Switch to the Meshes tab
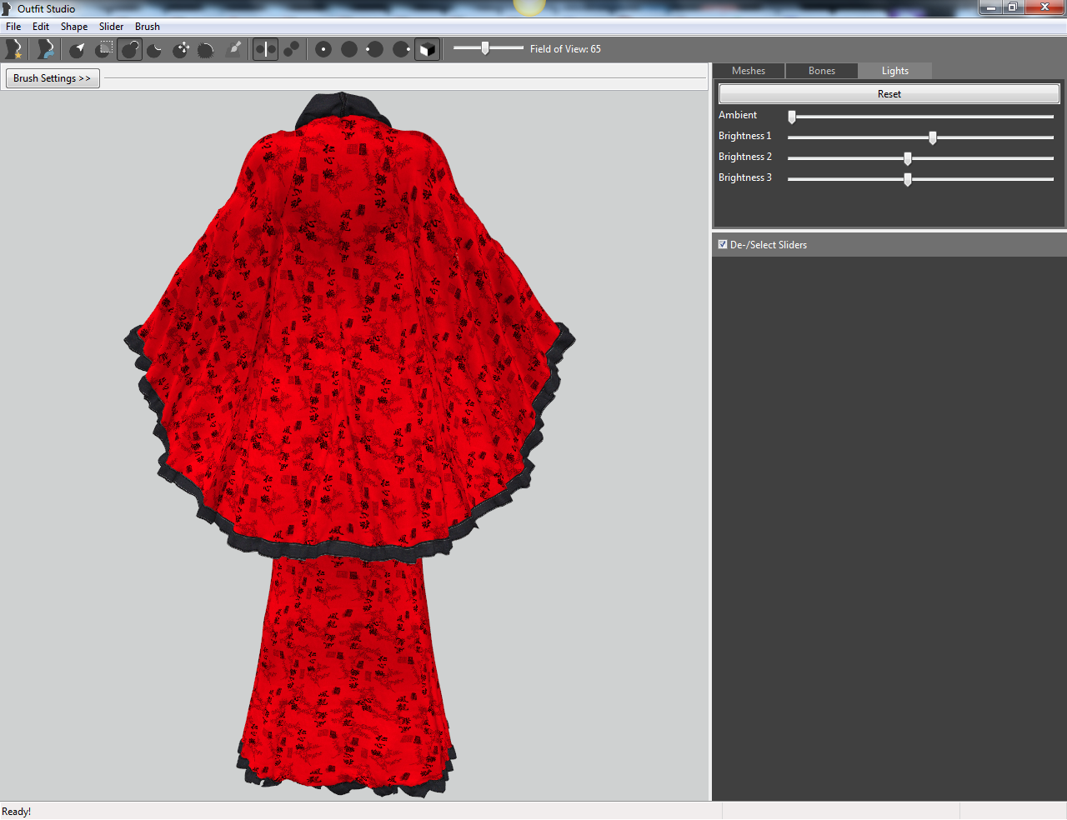The width and height of the screenshot is (1067, 820). pyautogui.click(x=749, y=71)
